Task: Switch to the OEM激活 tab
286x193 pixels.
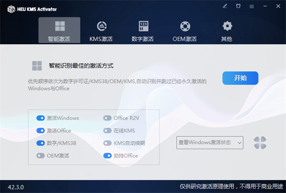Action: click(184, 31)
